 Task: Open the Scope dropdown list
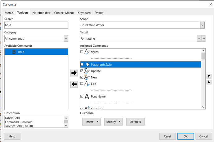(x=202, y=25)
